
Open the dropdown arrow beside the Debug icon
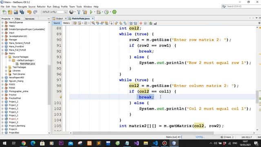pos(102,12)
